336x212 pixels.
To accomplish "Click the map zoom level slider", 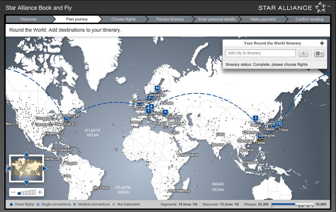I will (x=27, y=192).
